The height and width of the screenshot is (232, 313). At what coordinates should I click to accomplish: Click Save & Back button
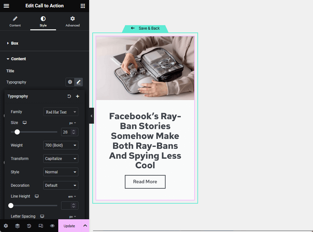(x=145, y=28)
